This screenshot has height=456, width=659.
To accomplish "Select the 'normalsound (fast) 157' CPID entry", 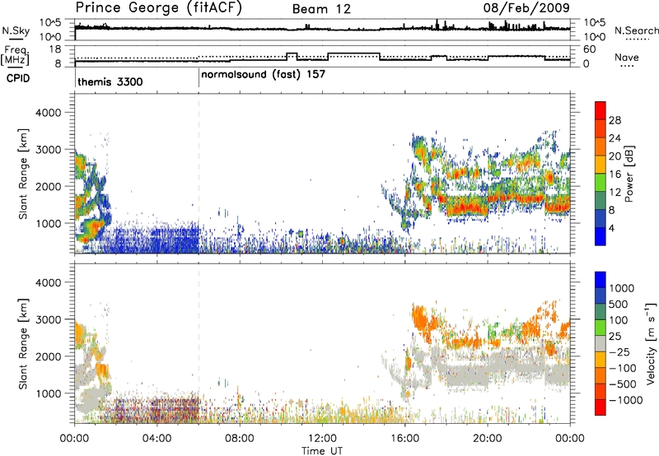I will 263,75.
